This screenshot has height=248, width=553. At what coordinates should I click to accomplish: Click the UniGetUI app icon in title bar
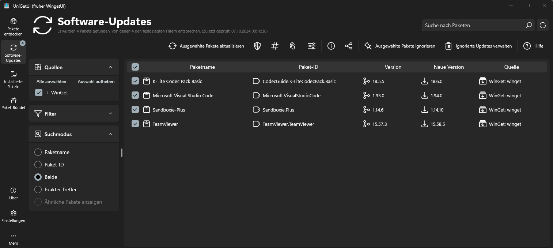pyautogui.click(x=7, y=6)
